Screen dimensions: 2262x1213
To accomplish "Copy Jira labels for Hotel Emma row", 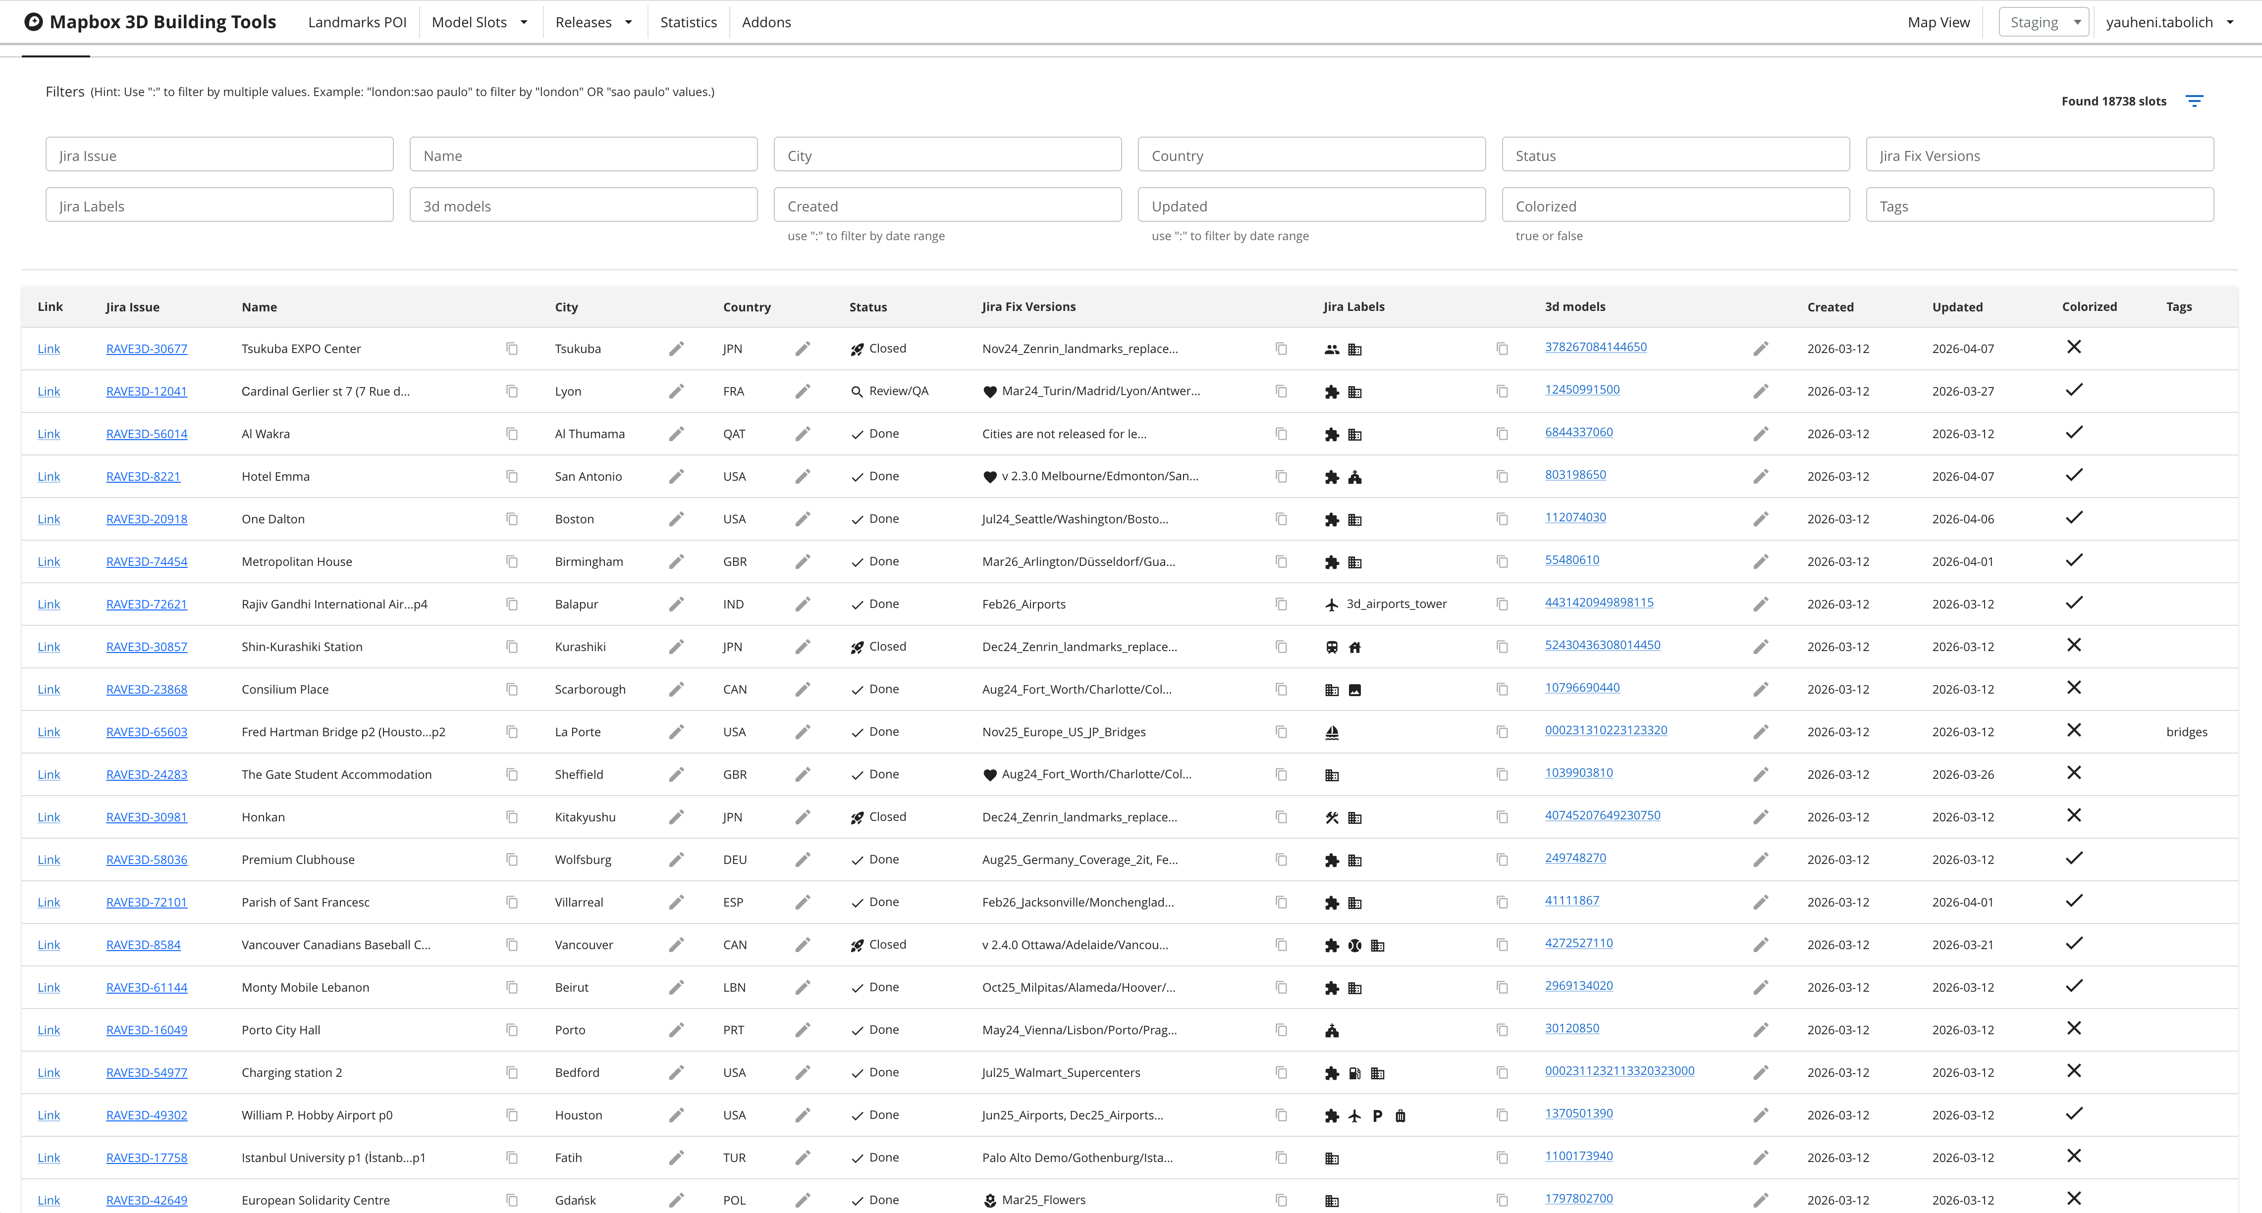I will (1503, 477).
